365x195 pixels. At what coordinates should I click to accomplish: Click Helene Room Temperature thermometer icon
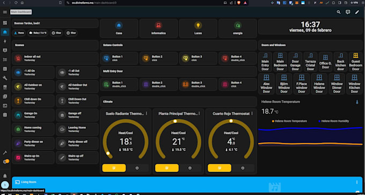tap(357, 102)
